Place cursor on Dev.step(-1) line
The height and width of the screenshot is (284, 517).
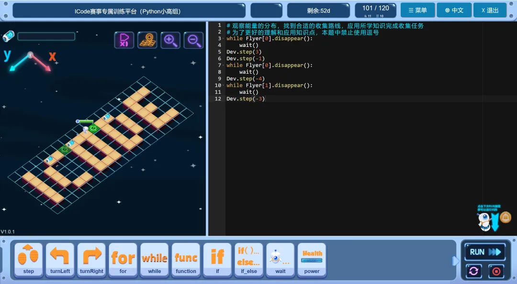(x=245, y=59)
